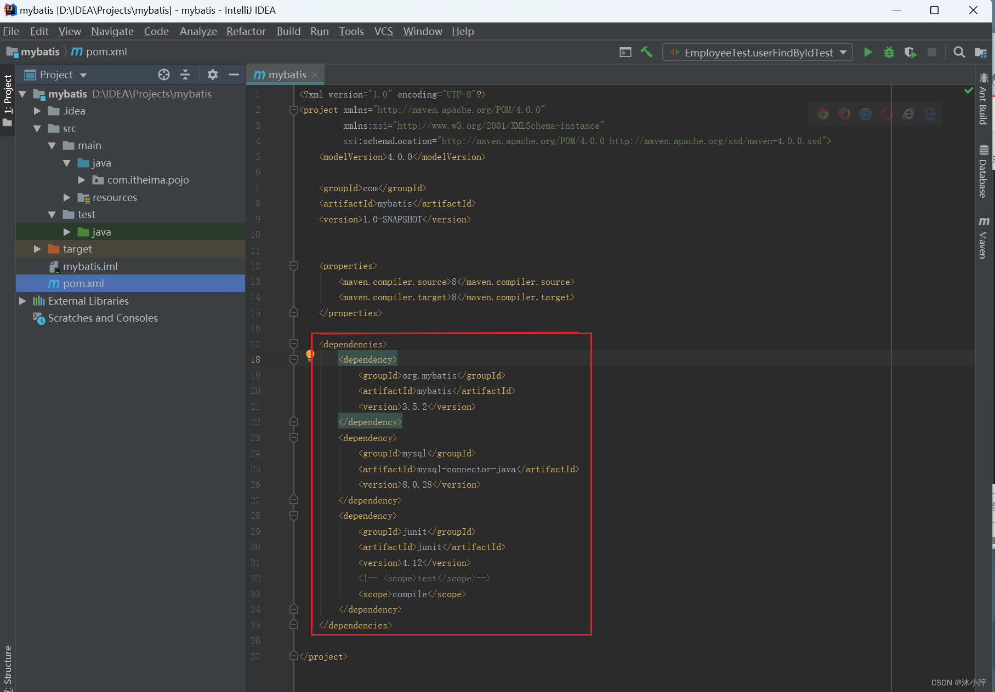Click mysql-connector-java artifactId text
This screenshot has height=692, width=995.
(x=467, y=470)
